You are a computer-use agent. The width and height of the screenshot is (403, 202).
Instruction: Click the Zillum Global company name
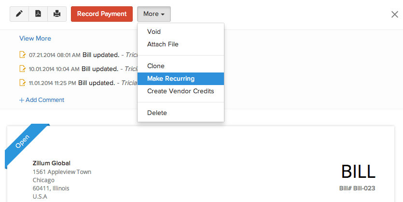point(52,163)
